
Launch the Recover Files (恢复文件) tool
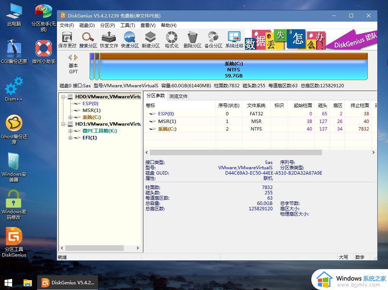[109, 39]
